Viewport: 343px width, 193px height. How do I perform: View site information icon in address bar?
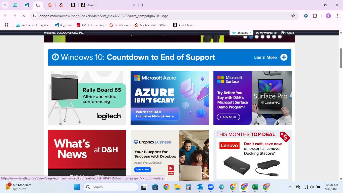(34, 16)
